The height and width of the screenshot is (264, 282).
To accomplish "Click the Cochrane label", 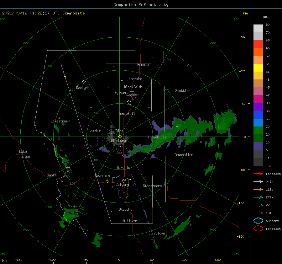I will [102, 175].
